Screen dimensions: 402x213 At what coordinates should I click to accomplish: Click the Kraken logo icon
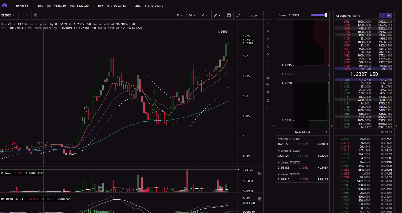point(5,6)
